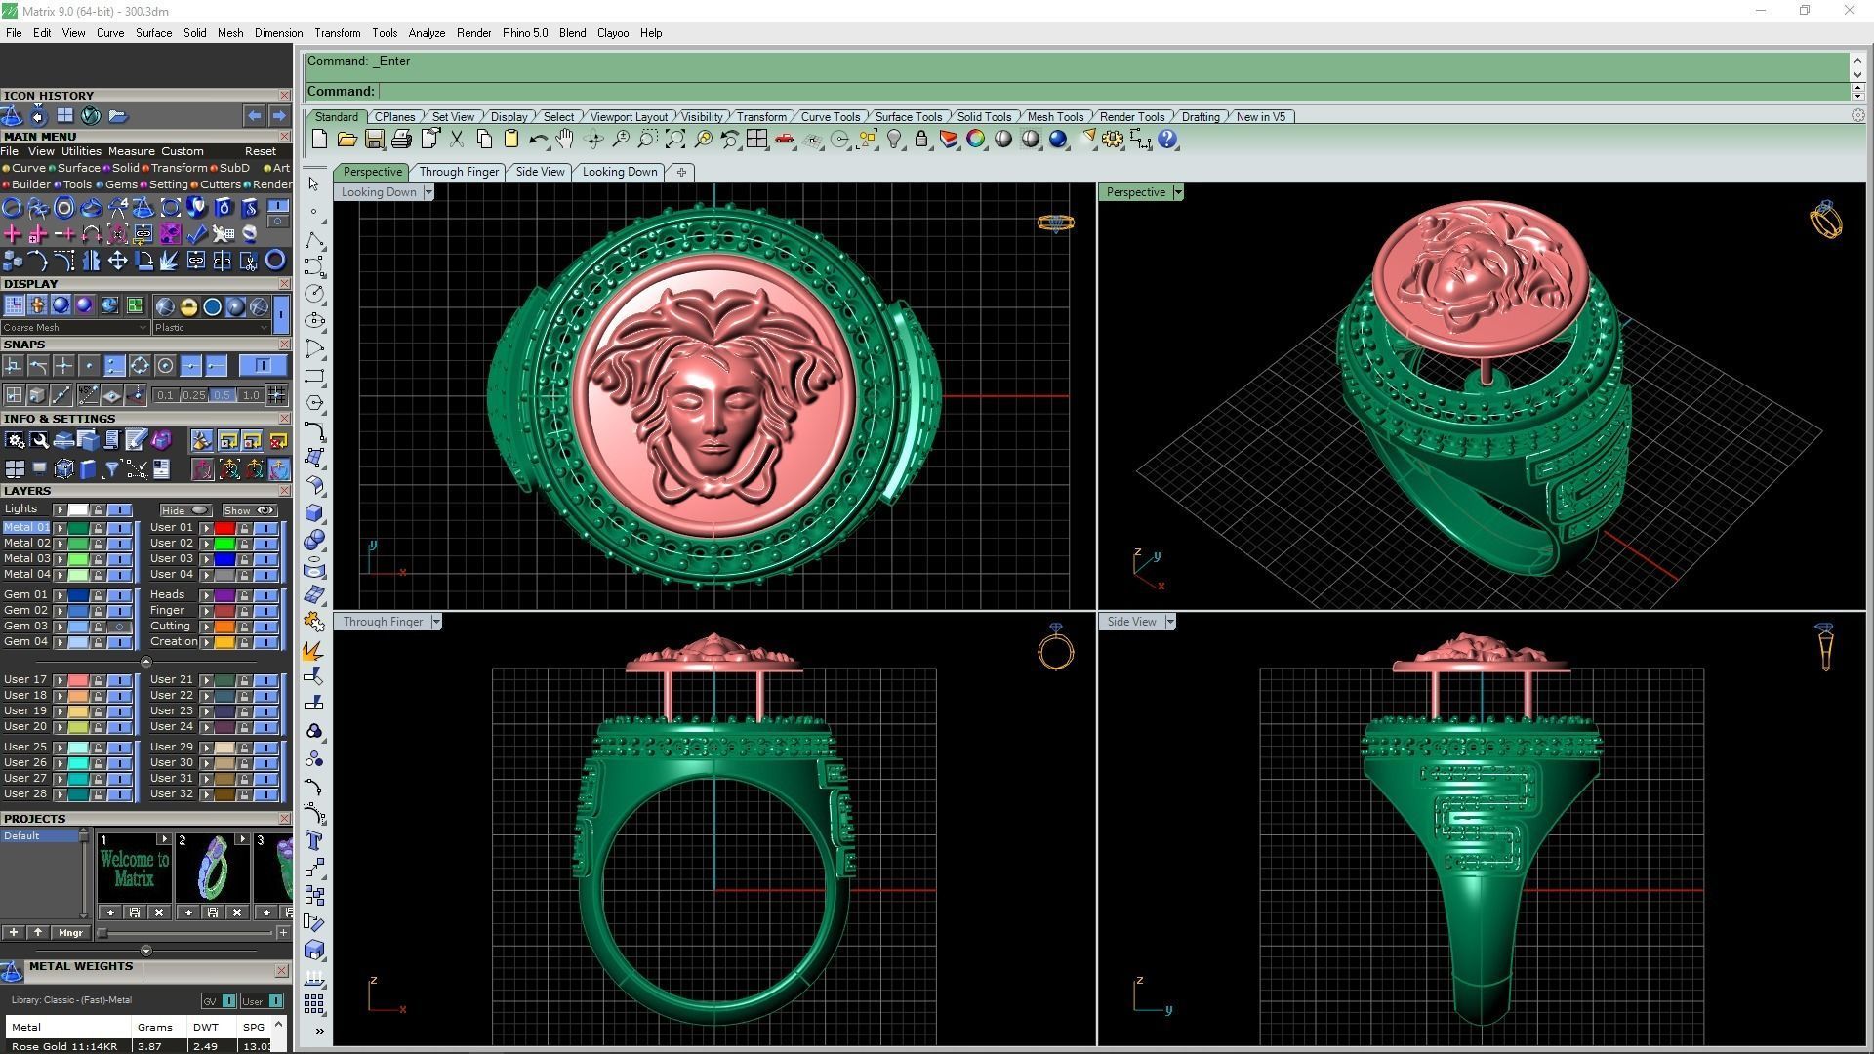Expand Metal 01 layer arrow

coord(60,528)
